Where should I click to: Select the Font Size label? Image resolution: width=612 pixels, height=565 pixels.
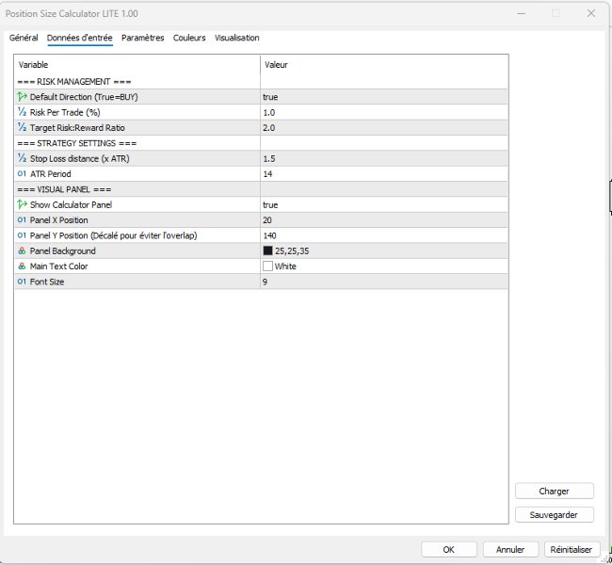47,282
